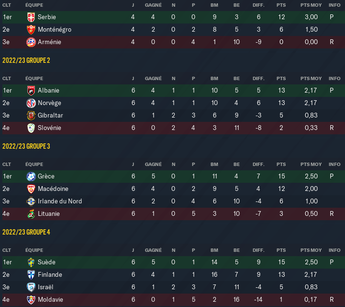Click the Serbie team crest icon
The width and height of the screenshot is (345, 307).
[x=31, y=17]
